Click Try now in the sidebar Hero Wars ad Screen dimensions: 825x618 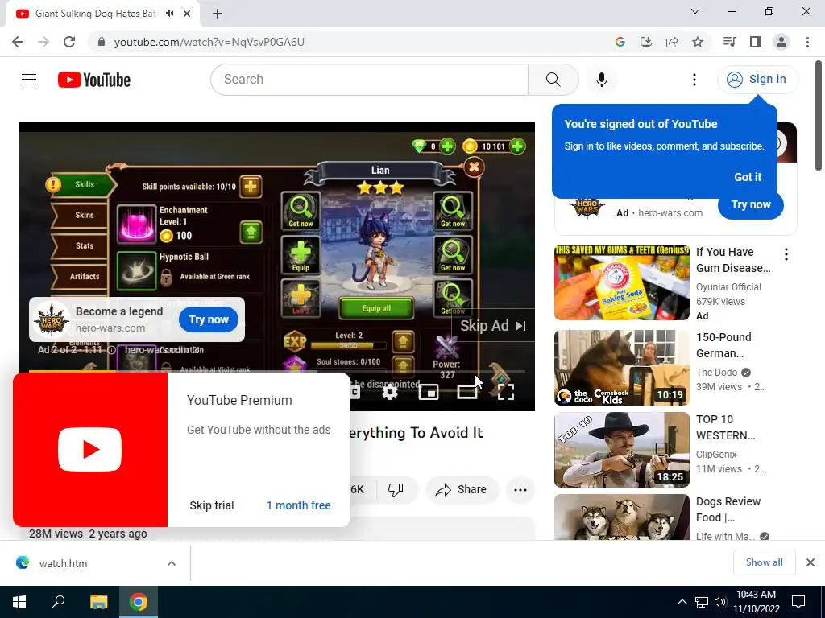coord(751,205)
